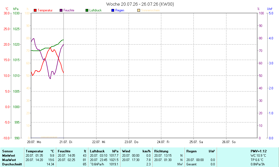
Task: Click the 24.07. Fr date label
Action: coord(163,142)
